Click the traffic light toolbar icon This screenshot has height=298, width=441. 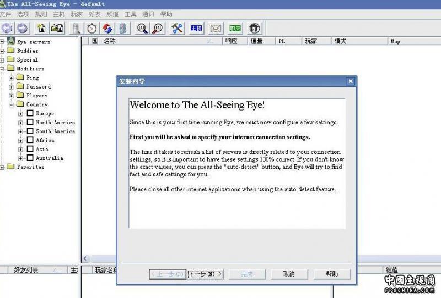click(123, 29)
